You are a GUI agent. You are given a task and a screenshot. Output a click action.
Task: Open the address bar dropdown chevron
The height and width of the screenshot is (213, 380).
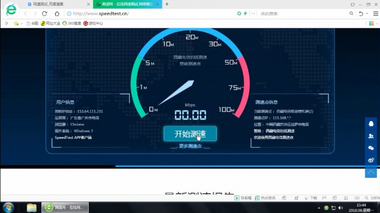tap(253, 14)
